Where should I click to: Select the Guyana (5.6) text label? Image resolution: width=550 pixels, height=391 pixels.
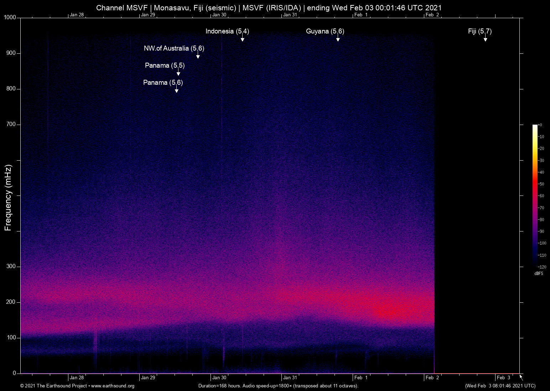(325, 31)
